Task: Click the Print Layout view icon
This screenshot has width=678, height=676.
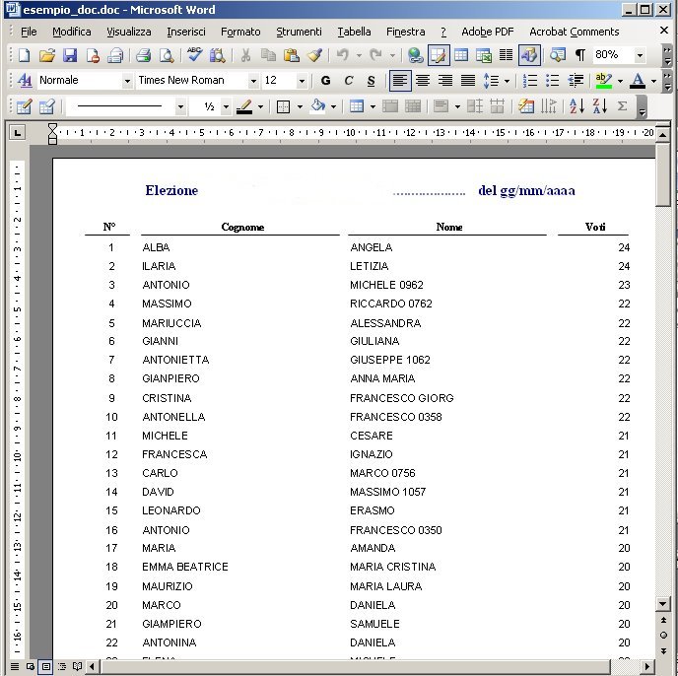Action: click(x=46, y=666)
